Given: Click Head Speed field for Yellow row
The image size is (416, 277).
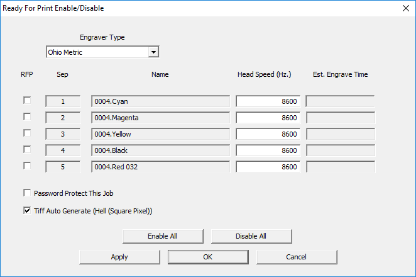Looking at the screenshot, I should (x=268, y=134).
